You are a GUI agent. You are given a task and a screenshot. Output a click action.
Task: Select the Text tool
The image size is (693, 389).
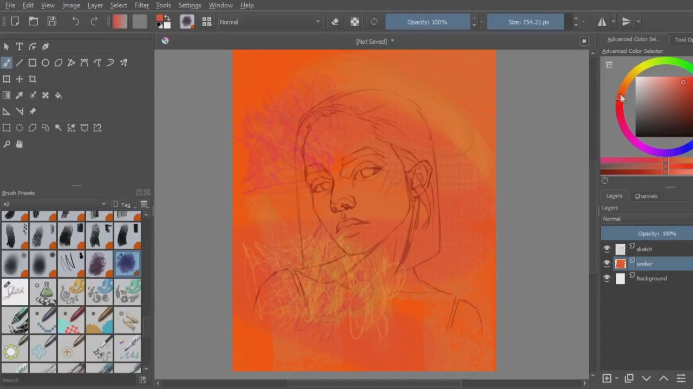[x=19, y=47]
